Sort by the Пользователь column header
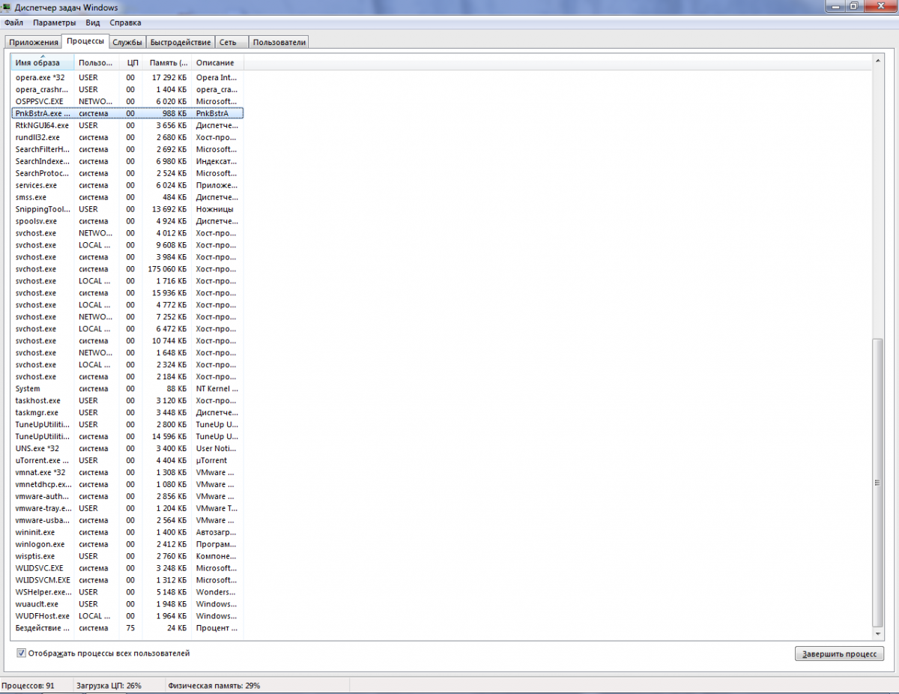The height and width of the screenshot is (694, 899). pos(97,63)
